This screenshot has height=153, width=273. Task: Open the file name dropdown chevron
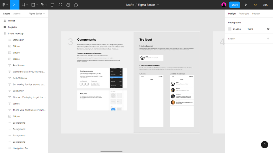(158, 5)
